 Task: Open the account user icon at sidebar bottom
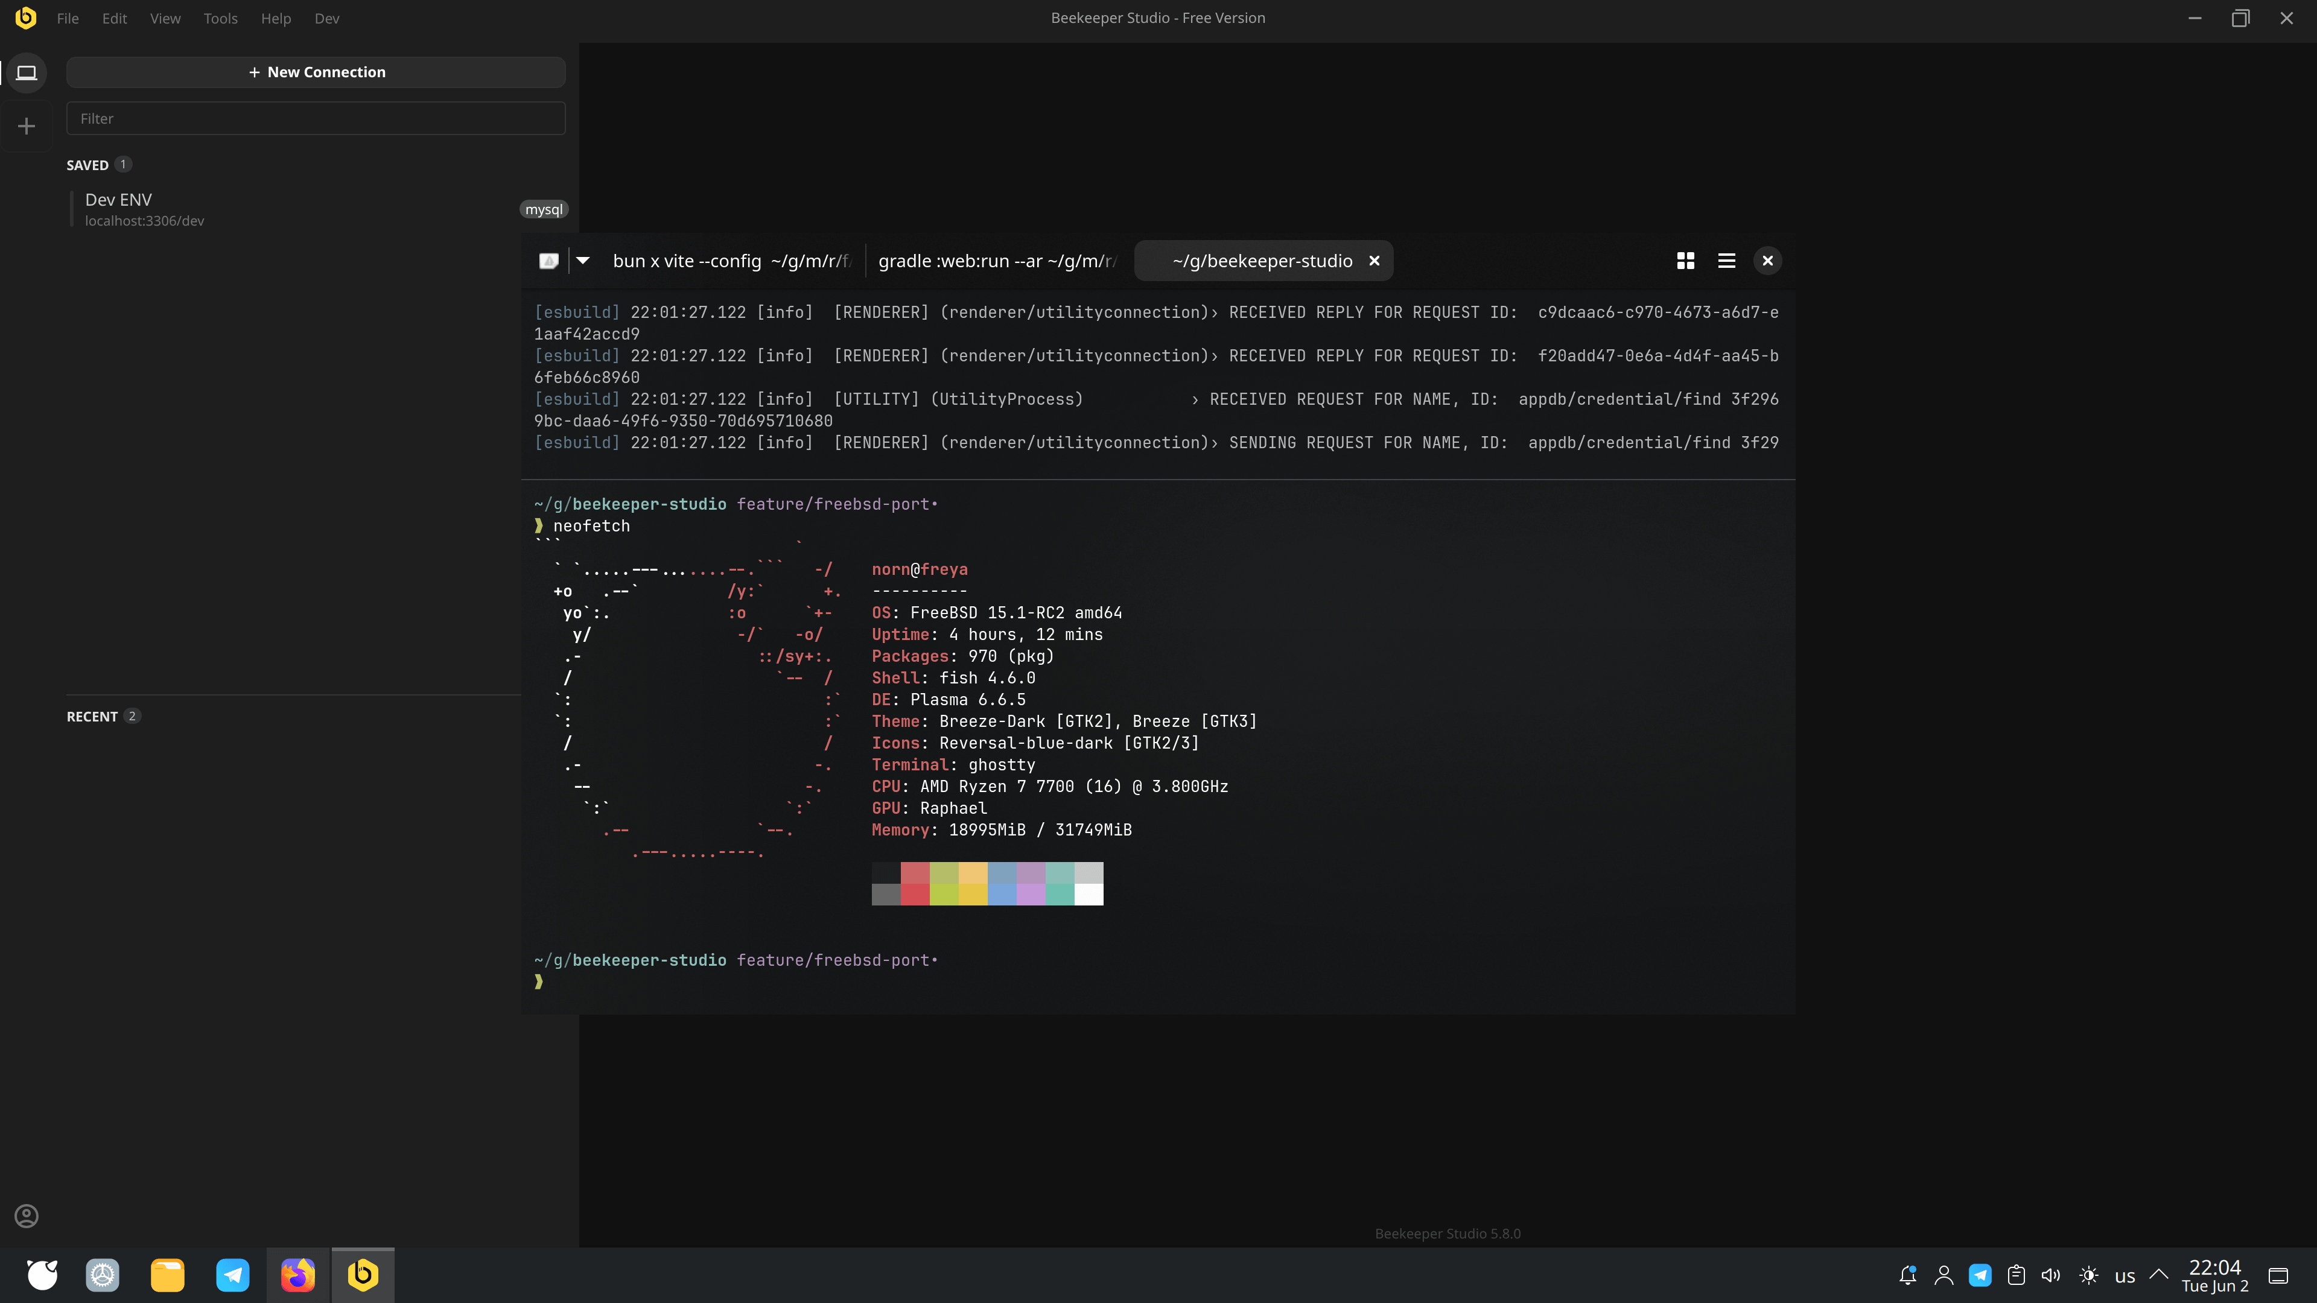[x=26, y=1216]
